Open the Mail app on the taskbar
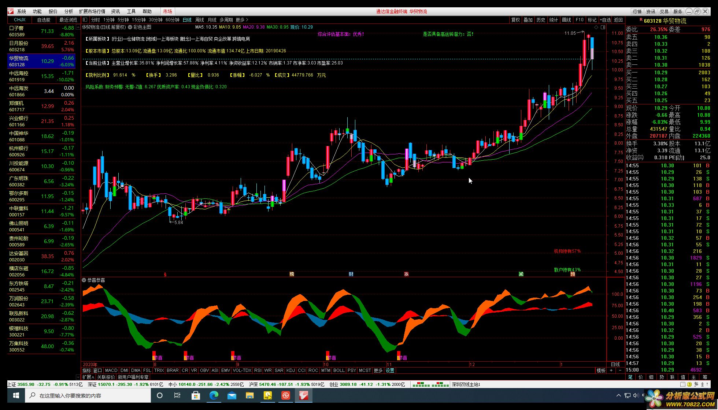This screenshot has width=718, height=410. tap(232, 395)
